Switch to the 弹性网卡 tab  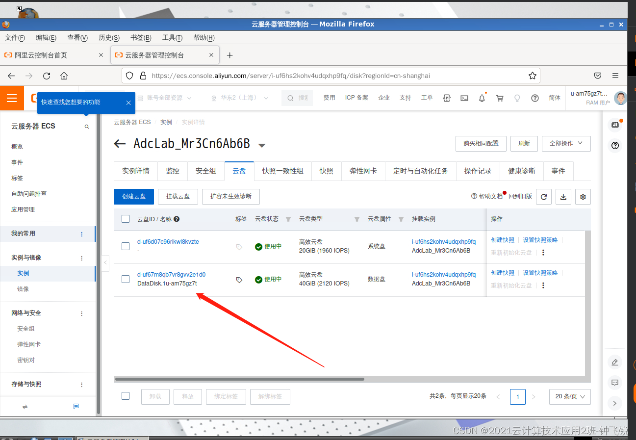click(x=363, y=171)
